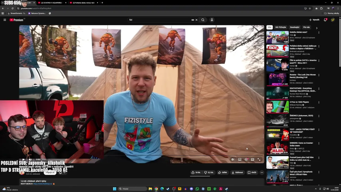Open options for 4 Pros vs 1000 Players

pos(319,102)
